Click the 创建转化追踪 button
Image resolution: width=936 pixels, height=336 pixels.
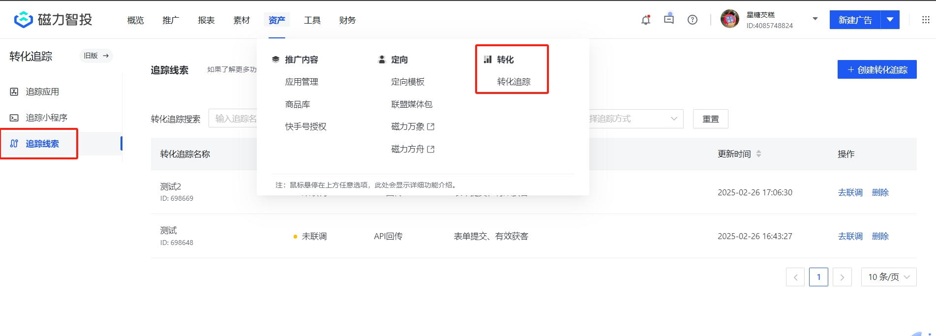pos(876,70)
